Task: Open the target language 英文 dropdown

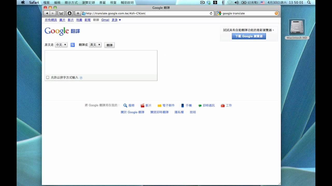Action: pyautogui.click(x=95, y=45)
